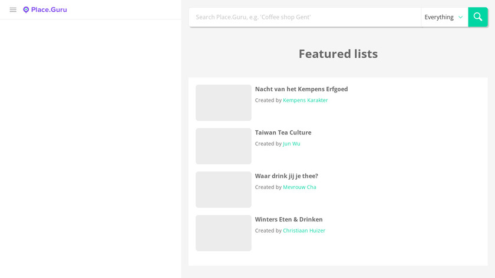Click the Taiwan Tea Culture thumbnail
495x278 pixels.
coord(223,146)
